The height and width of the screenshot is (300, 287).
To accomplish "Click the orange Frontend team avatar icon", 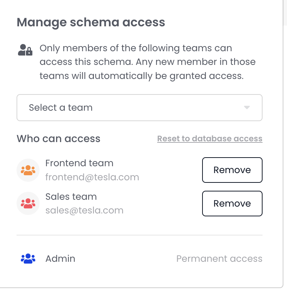I will [28, 170].
